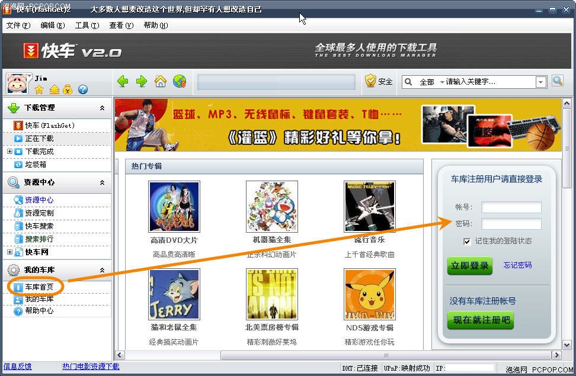The height and width of the screenshot is (376, 576).
Task: Open NDS游戏专辑 Pikachu thumbnail
Action: [x=370, y=294]
